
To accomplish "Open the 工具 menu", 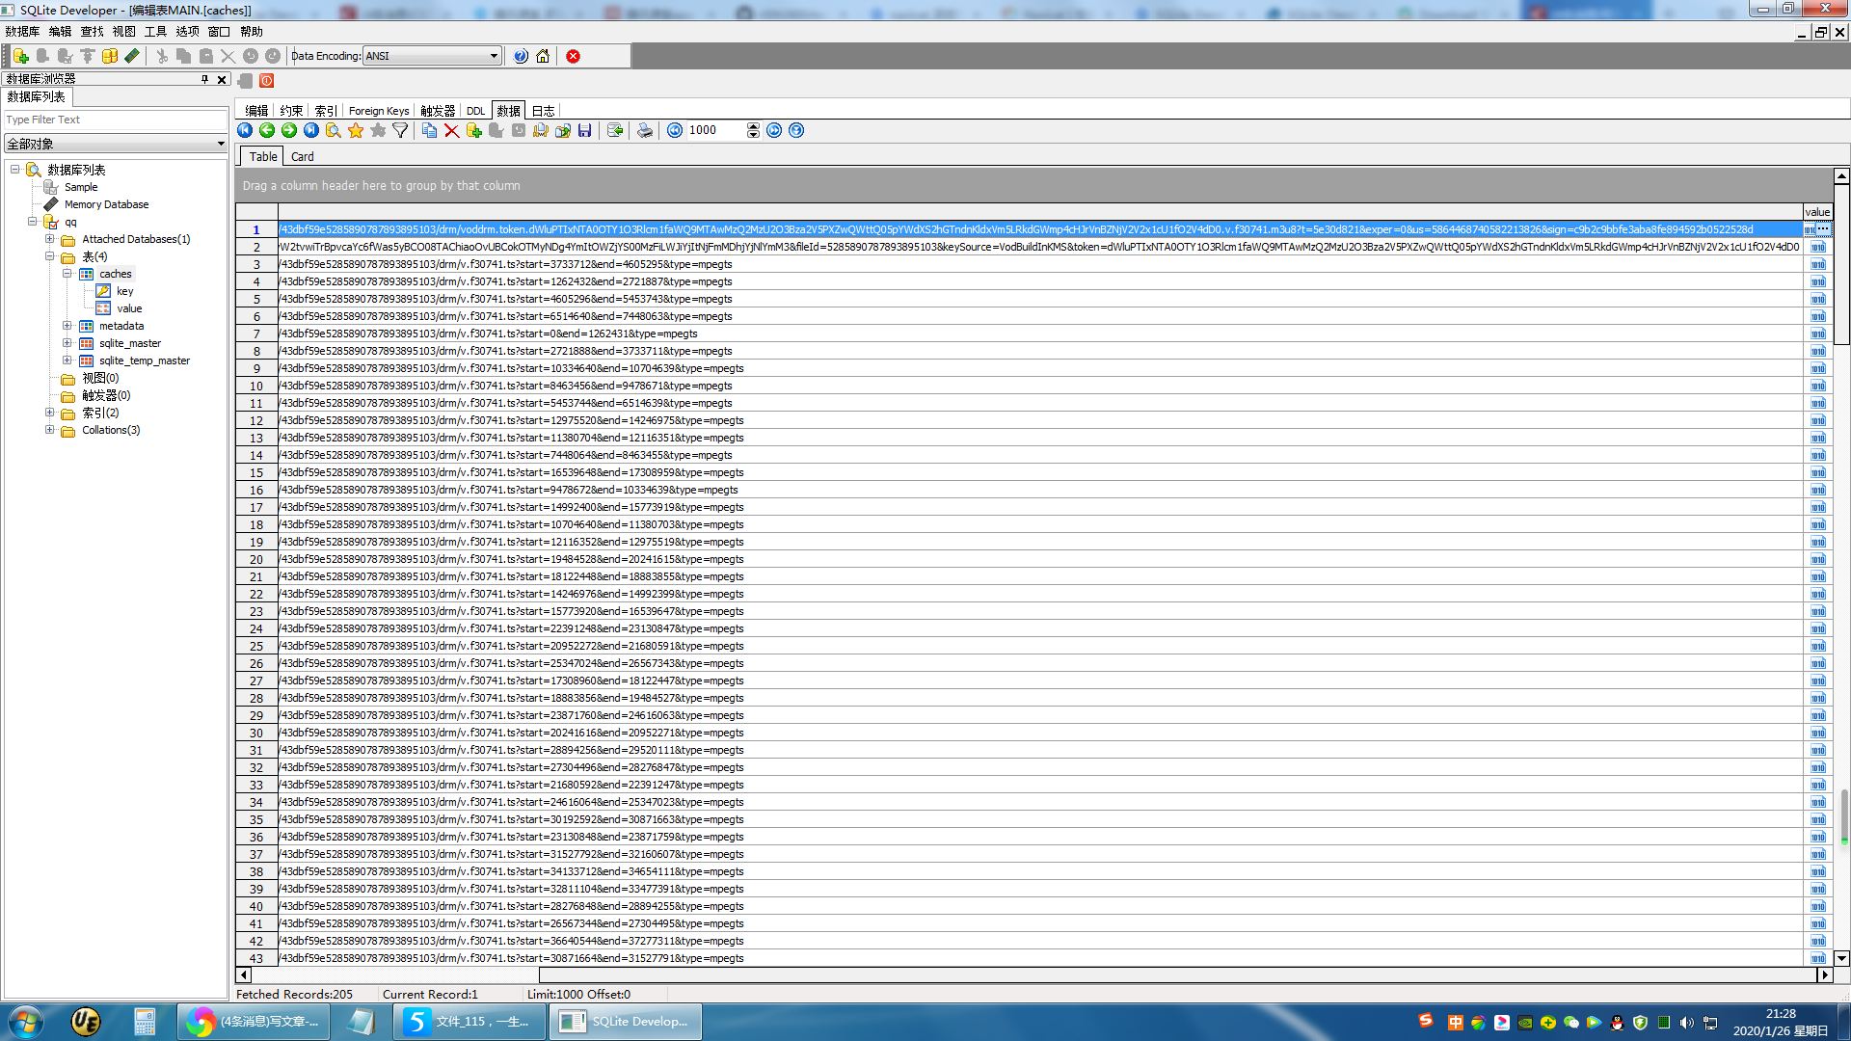I will click(155, 32).
